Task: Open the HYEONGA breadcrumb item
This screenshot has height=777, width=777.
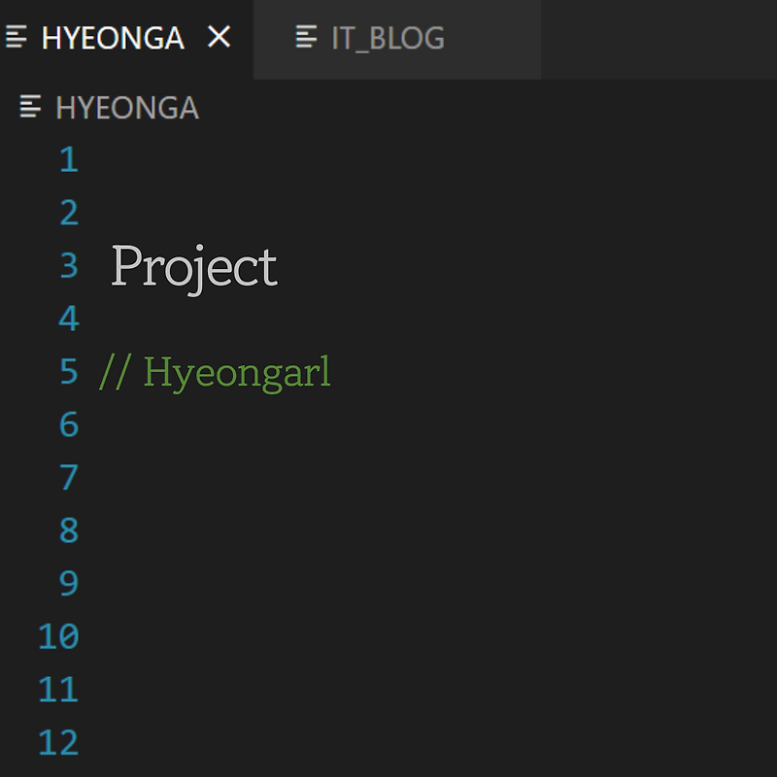Action: click(127, 108)
